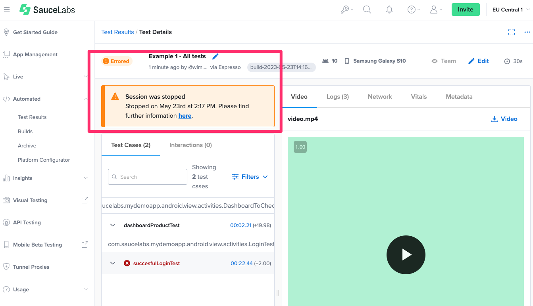
Task: Click the red failed icon on succesfulLoginTest
Action: [127, 263]
